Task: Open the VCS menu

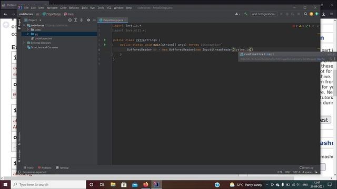Action: pyautogui.click(x=109, y=8)
